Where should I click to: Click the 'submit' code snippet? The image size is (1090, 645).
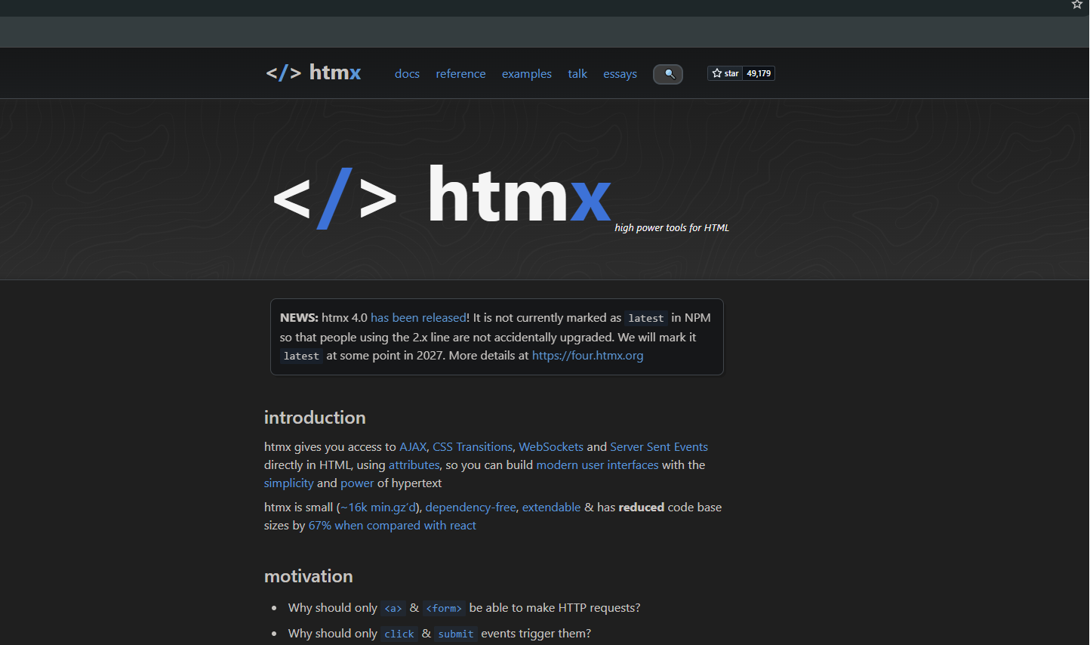[456, 634]
